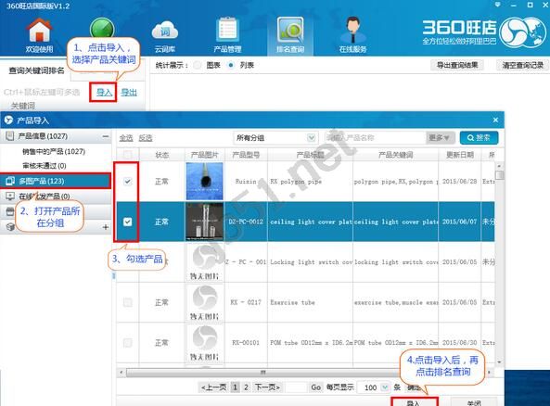Click the 产品信息 notebook icon
Screen dimensions: 550x406
coord(10,136)
